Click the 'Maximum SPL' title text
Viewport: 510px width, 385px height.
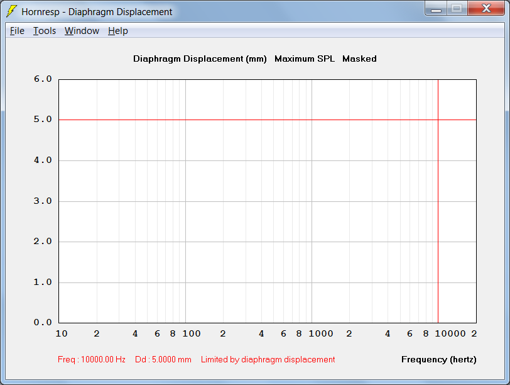click(x=305, y=59)
